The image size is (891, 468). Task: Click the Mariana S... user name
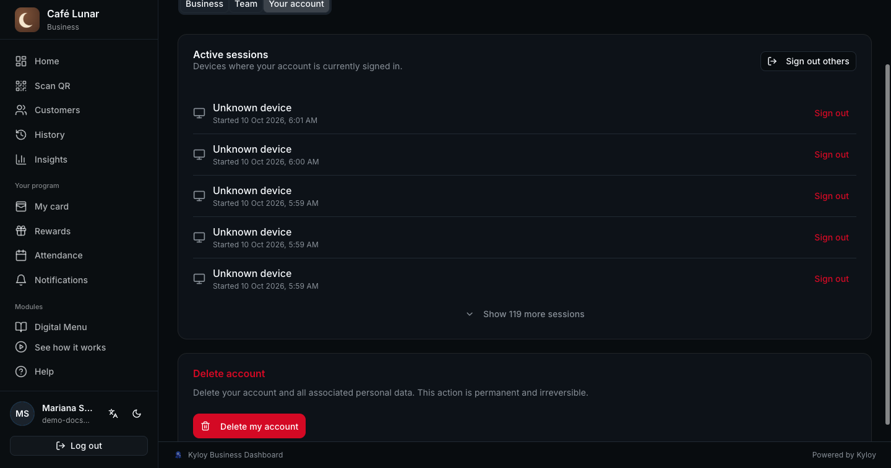(x=67, y=408)
